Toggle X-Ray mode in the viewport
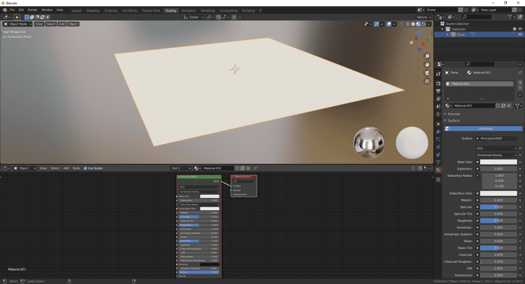This screenshot has height=284, width=525. 400,24
